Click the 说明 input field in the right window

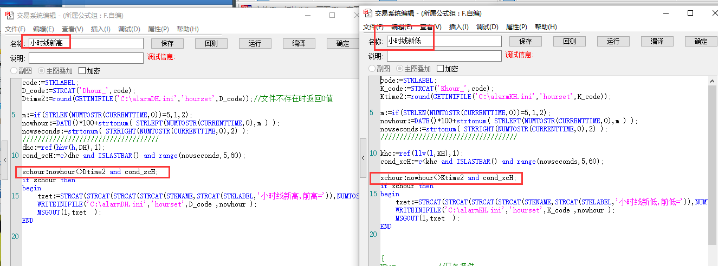[444, 56]
